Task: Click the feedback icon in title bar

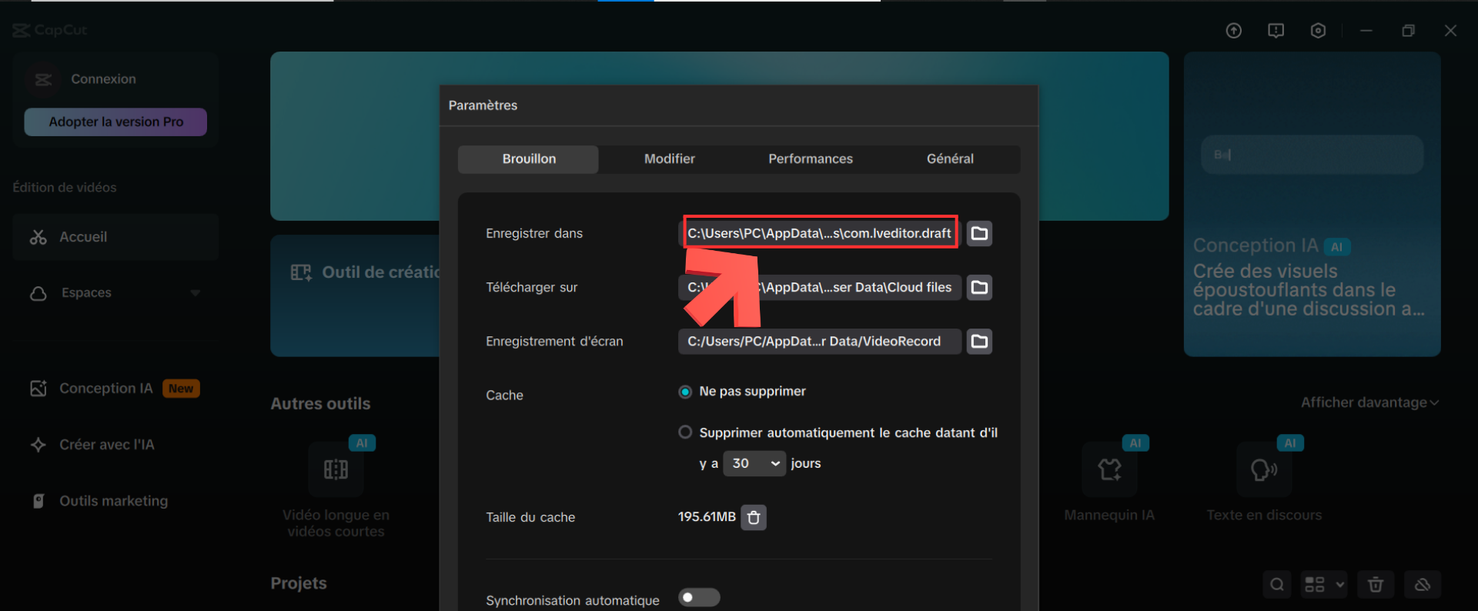Action: (1276, 31)
